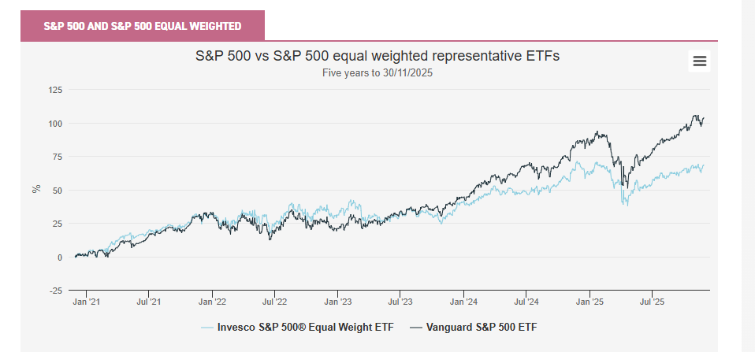This screenshot has width=755, height=352.
Task: Click the Jan '24 x-axis label
Action: tap(464, 301)
